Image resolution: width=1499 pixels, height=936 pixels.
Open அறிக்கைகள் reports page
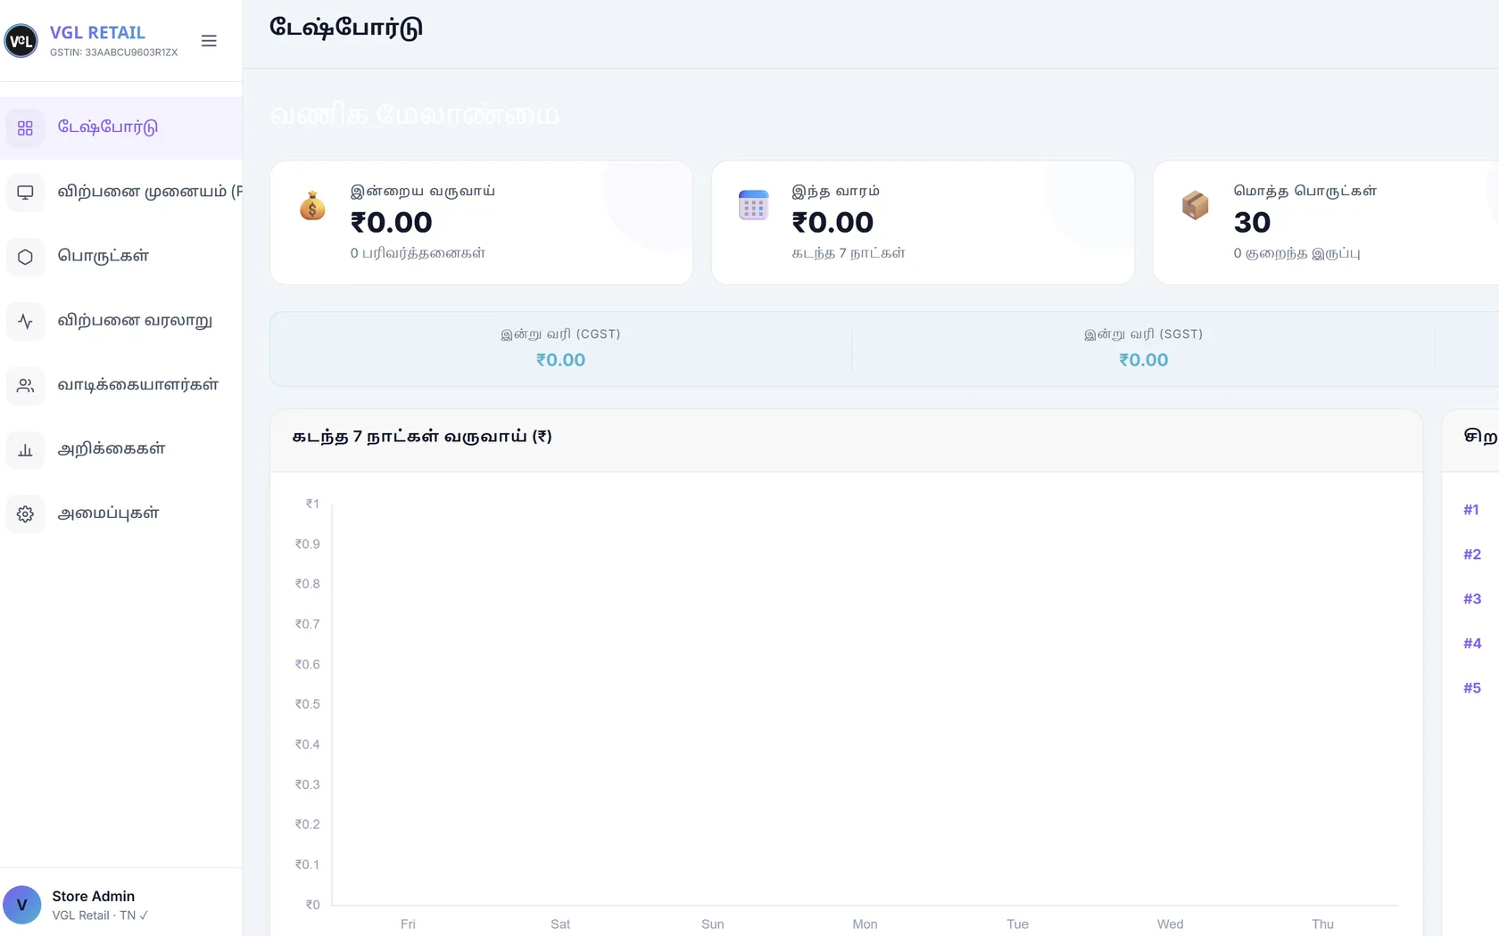pyautogui.click(x=121, y=449)
